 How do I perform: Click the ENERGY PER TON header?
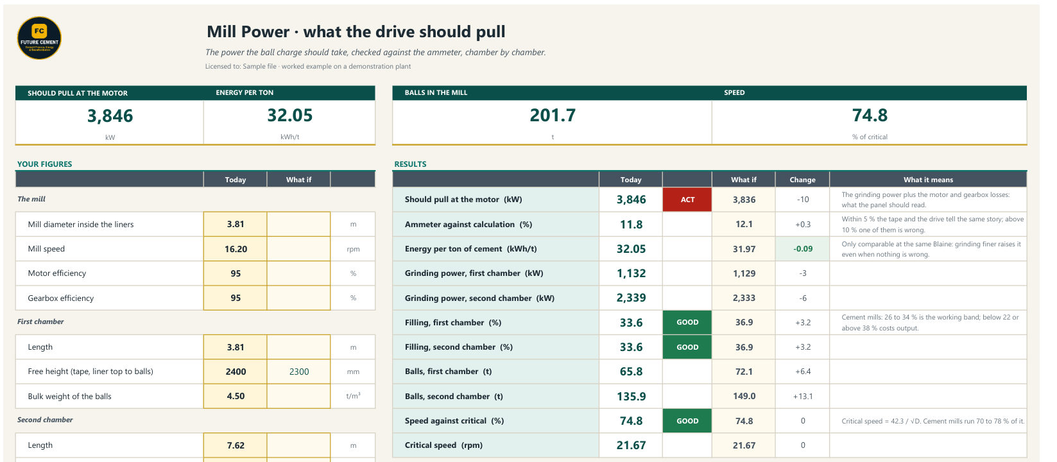[x=245, y=92]
